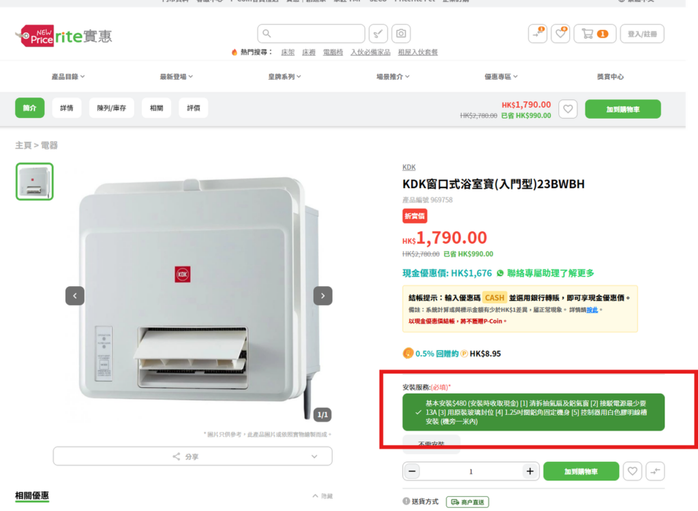698x511 pixels.
Task: Switch to the 詳情 tab
Action: click(67, 108)
